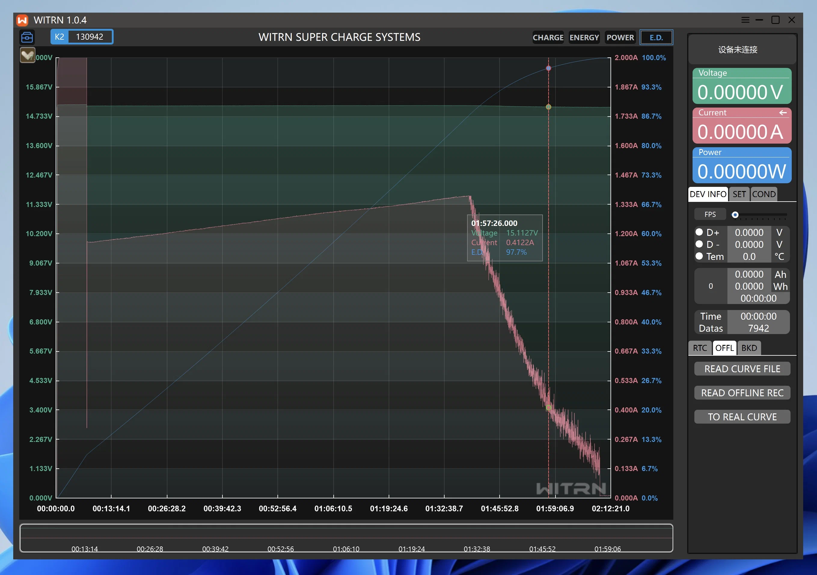This screenshot has height=575, width=817.
Task: Click the WITRN app logo icon
Action: (x=22, y=20)
